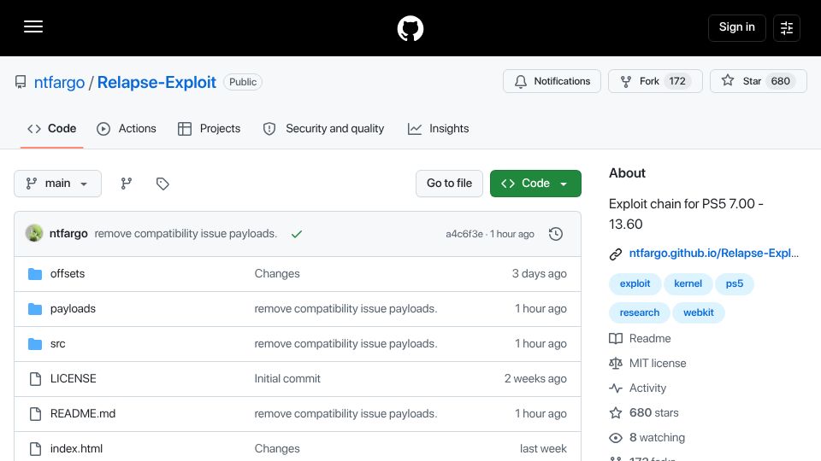Open the Security and quality tab
This screenshot has width=821, height=461.
click(x=323, y=129)
